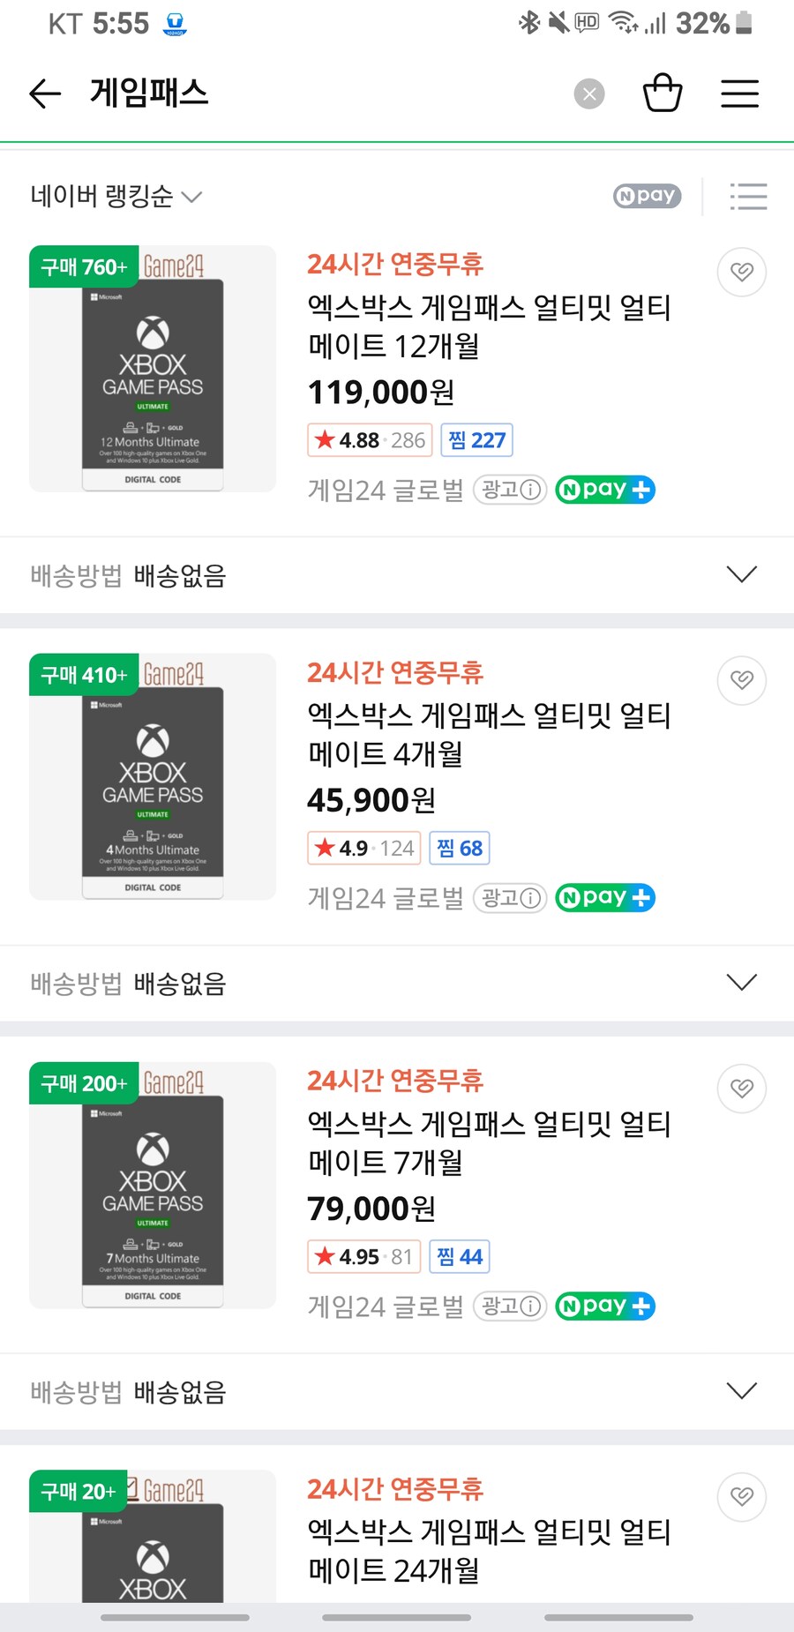Clear the 게임패스 search query
The width and height of the screenshot is (794, 1632).
pyautogui.click(x=589, y=94)
